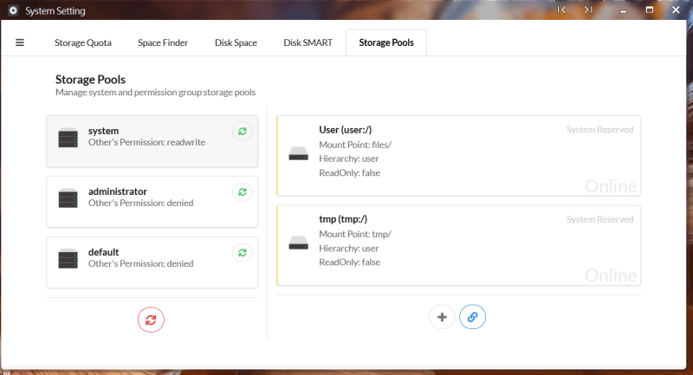Click the administrator pool server icon
This screenshot has width=693, height=375.
click(68, 197)
